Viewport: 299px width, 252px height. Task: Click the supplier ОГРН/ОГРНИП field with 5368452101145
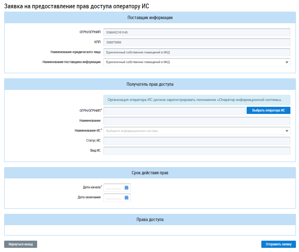pos(196,32)
